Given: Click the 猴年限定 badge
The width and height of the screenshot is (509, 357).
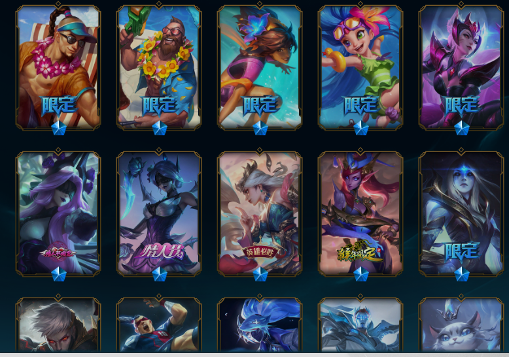Looking at the screenshot, I should point(360,252).
